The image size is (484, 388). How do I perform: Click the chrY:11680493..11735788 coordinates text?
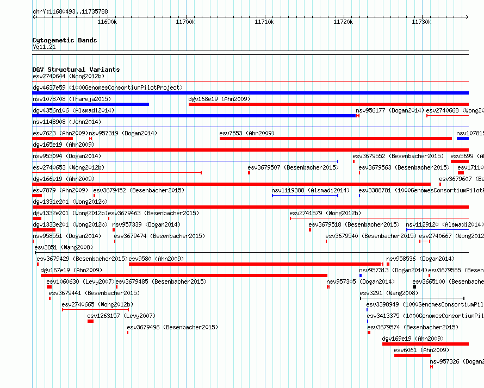click(x=70, y=12)
